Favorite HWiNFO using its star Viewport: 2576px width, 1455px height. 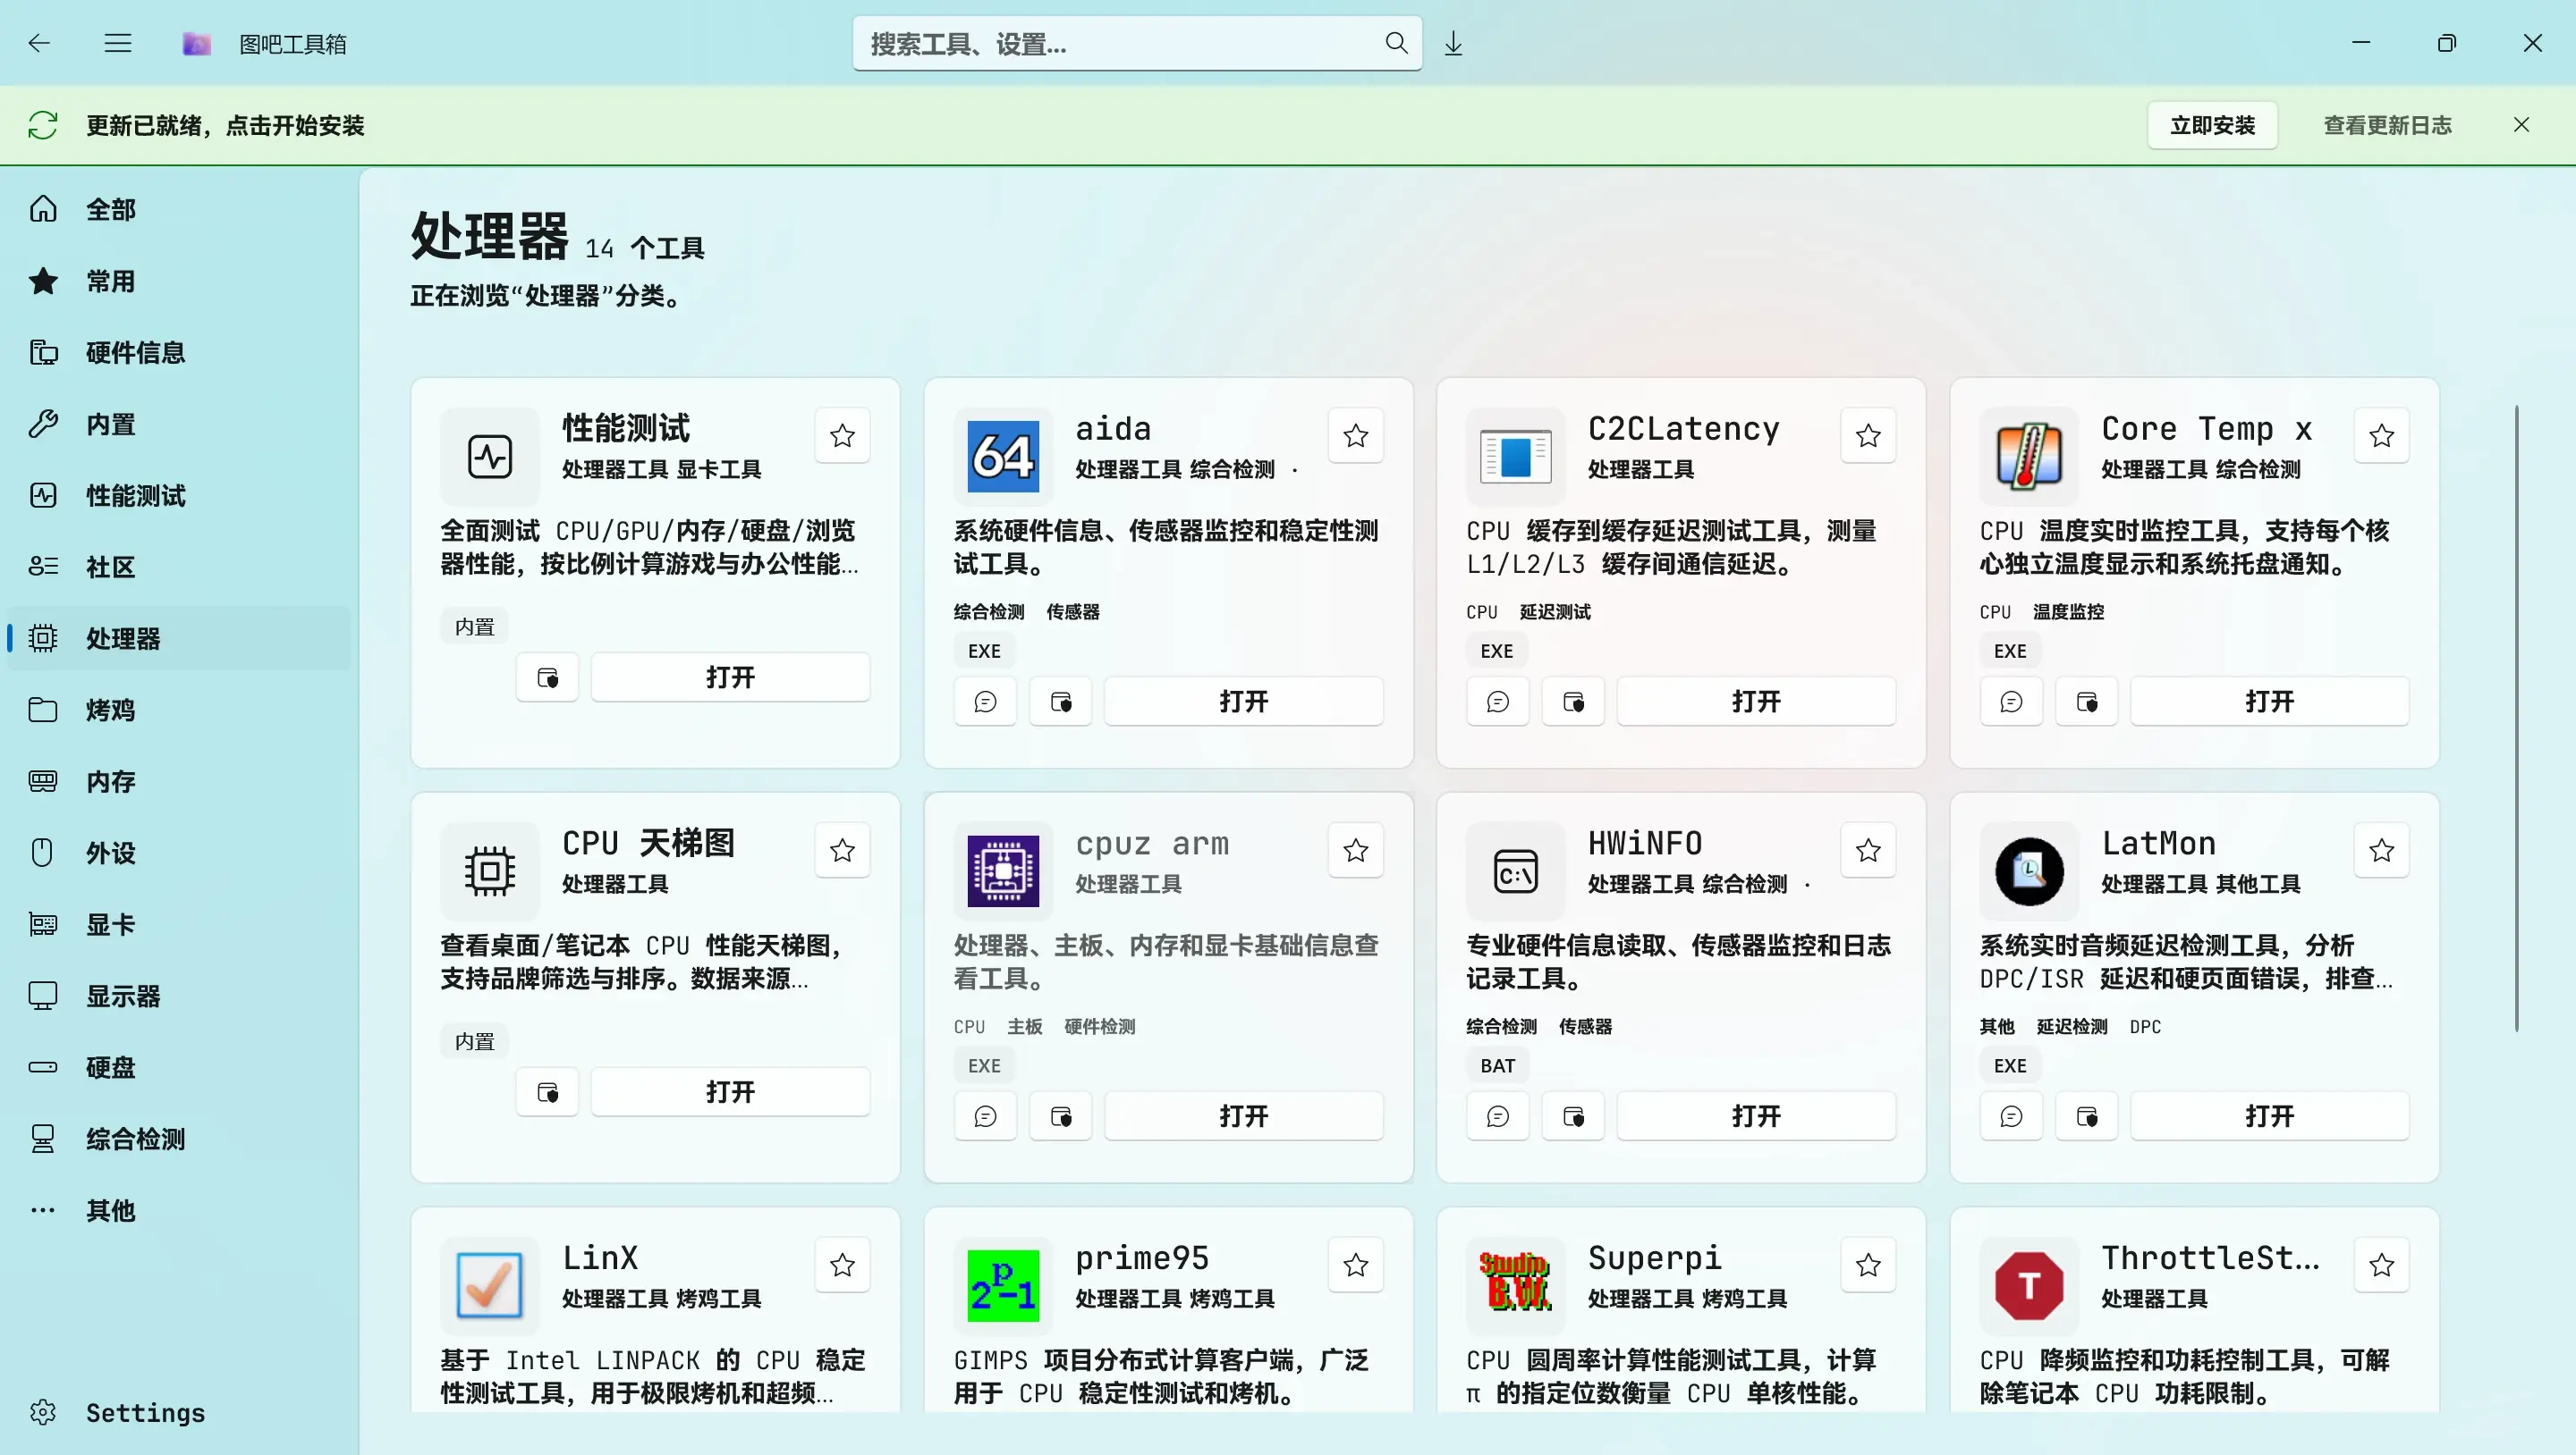[1868, 851]
